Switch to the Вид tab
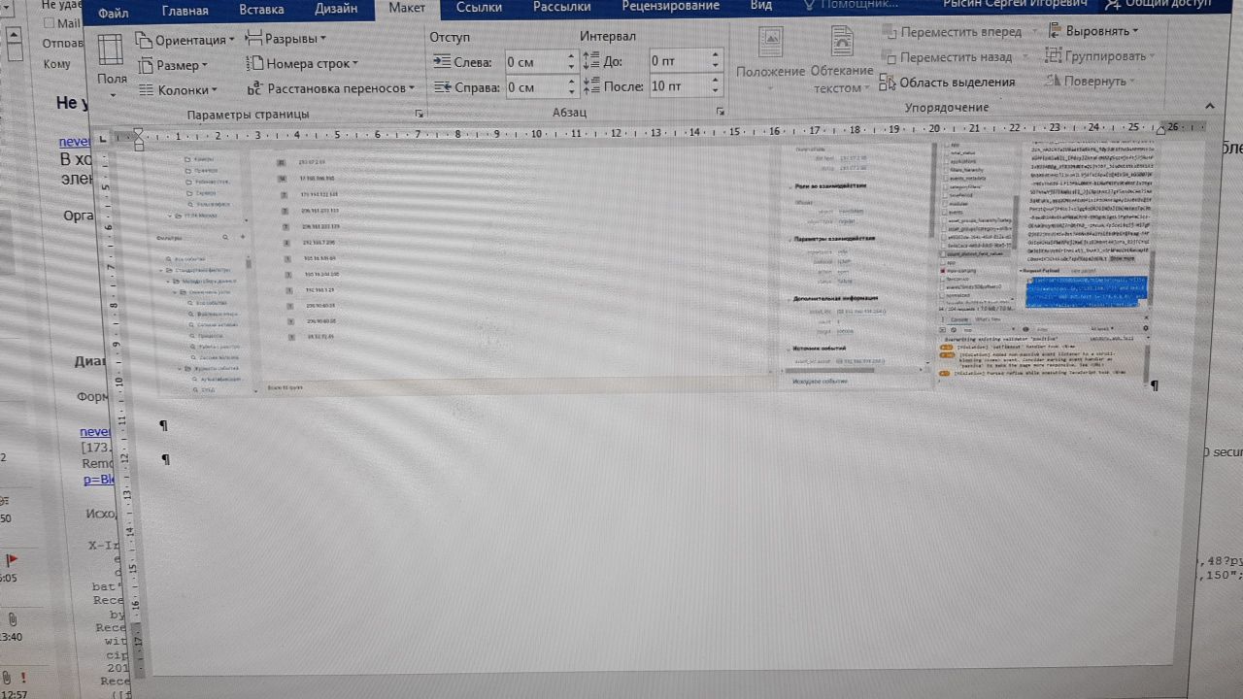This screenshot has height=699, width=1243. (761, 5)
